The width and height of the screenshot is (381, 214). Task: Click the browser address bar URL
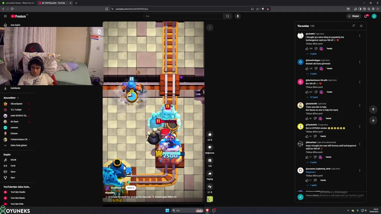click(x=132, y=9)
